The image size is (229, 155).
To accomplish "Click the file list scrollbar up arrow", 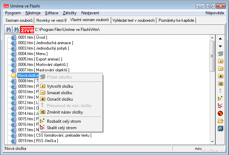I will point(212,38).
